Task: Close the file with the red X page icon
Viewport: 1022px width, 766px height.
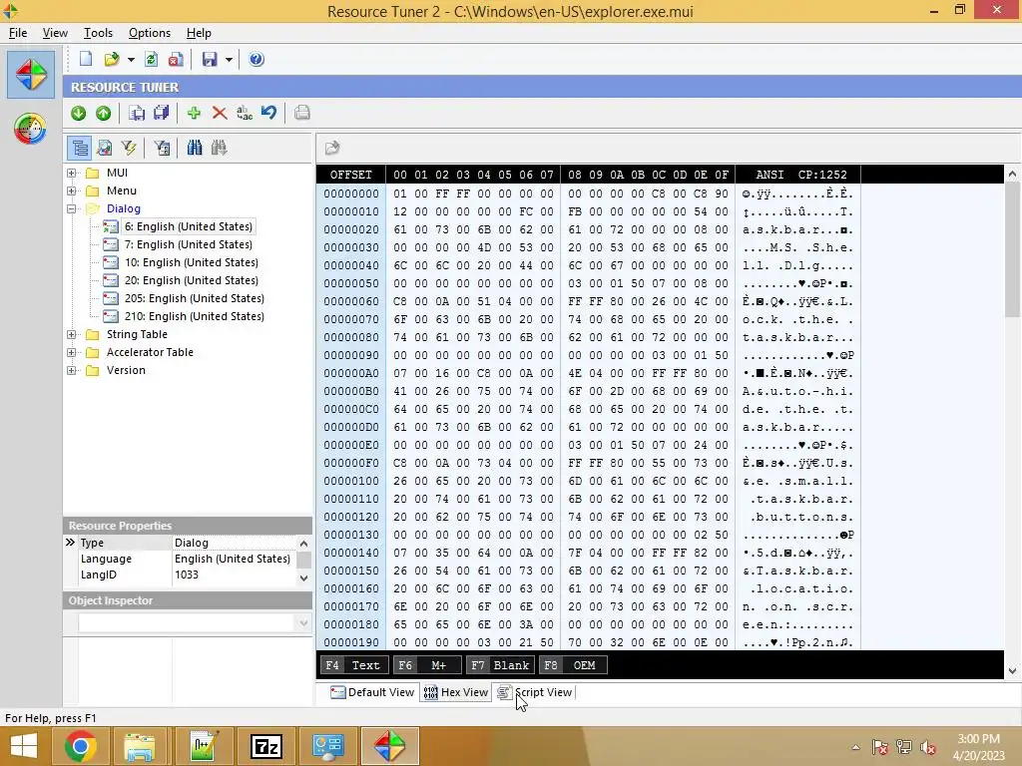Action: [176, 59]
